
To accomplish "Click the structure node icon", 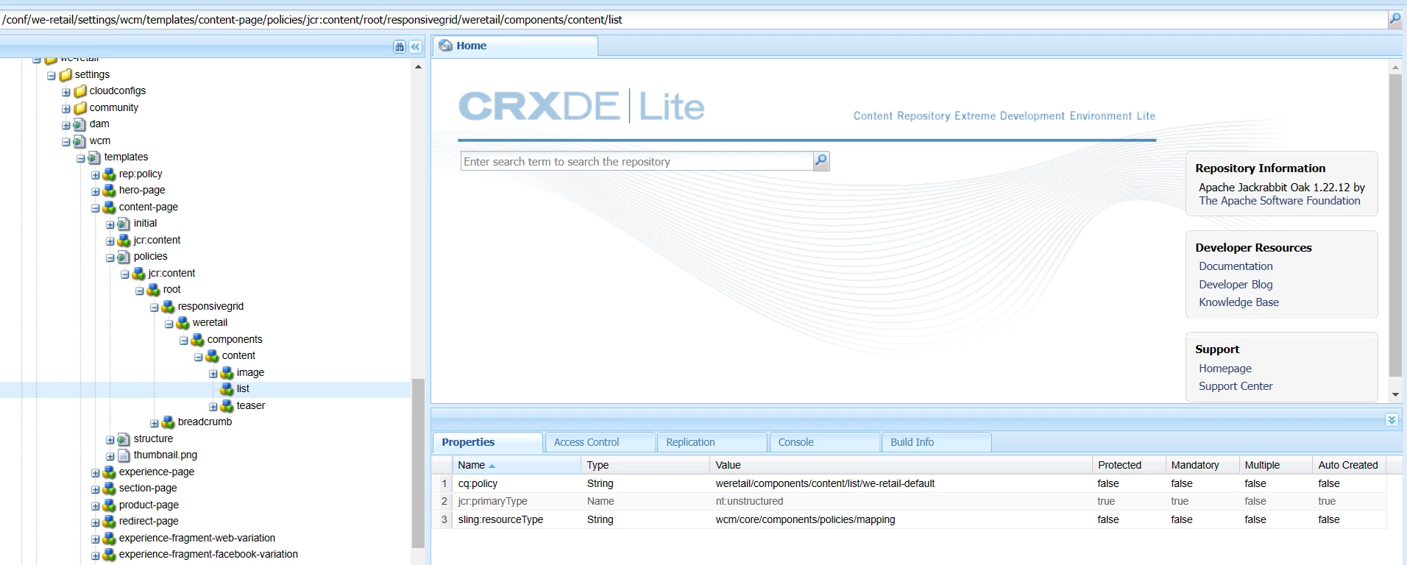I will (x=124, y=438).
